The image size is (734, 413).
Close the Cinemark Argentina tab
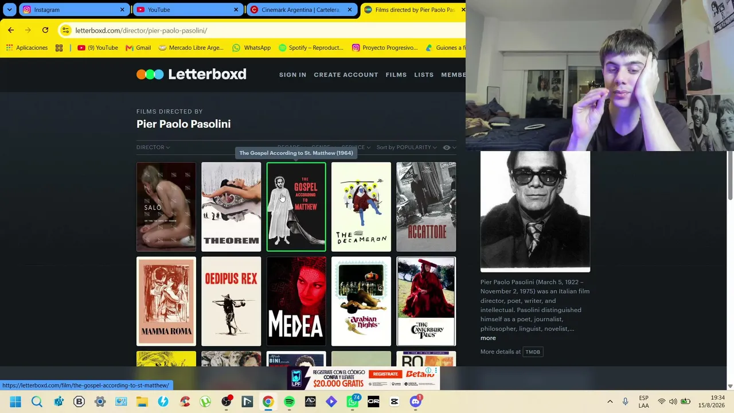point(349,10)
